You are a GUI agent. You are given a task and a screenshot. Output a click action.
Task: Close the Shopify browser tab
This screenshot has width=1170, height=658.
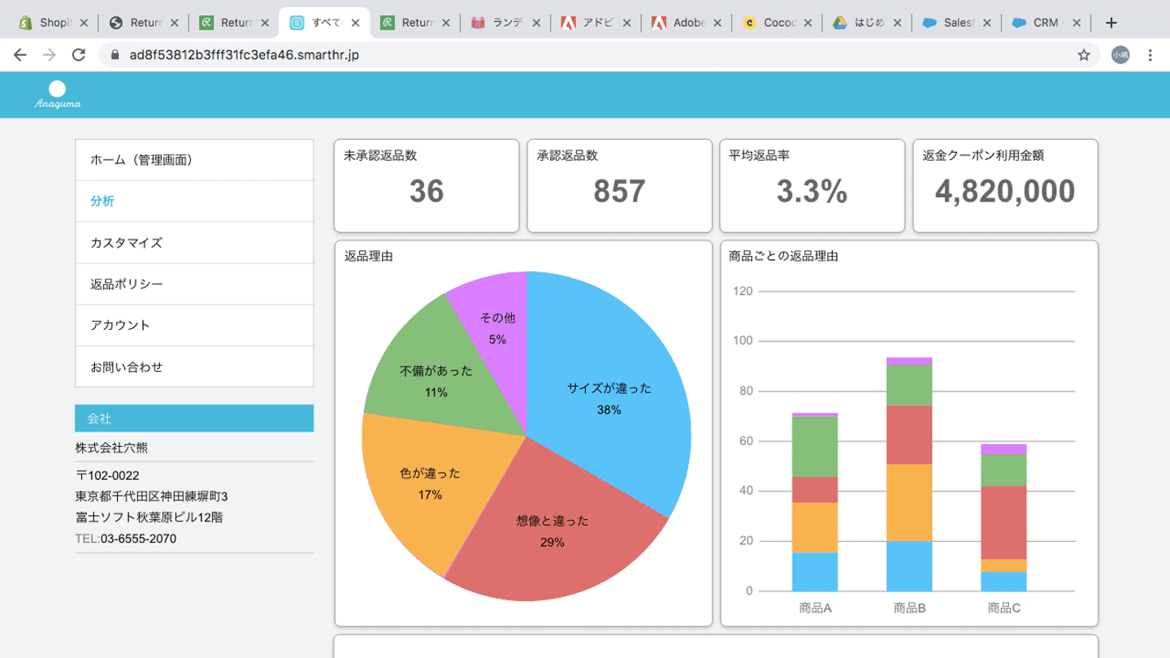[x=84, y=23]
